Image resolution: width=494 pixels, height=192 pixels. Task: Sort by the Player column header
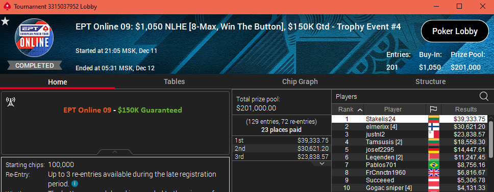[x=393, y=109]
